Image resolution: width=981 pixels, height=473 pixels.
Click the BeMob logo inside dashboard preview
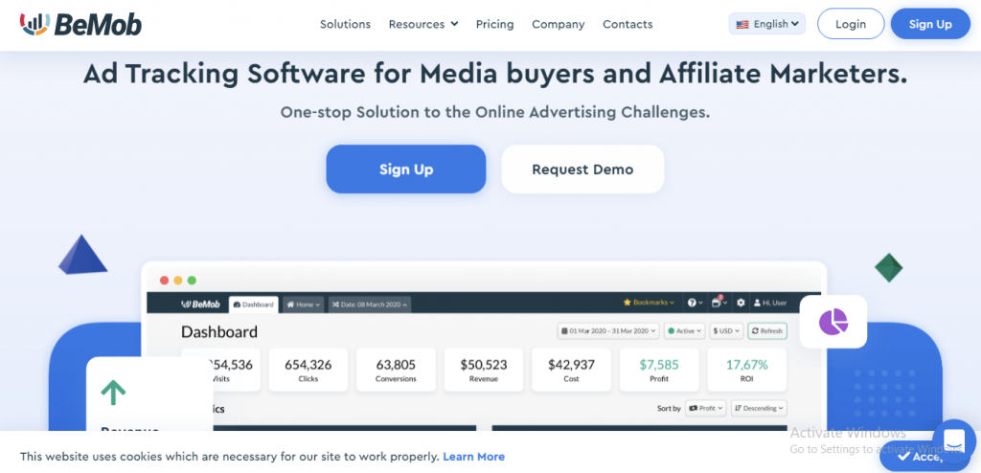click(x=200, y=304)
